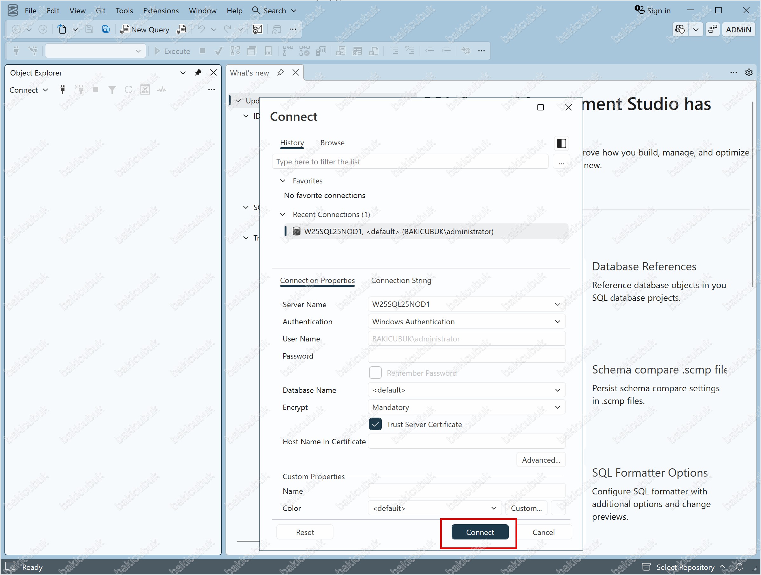Click the Connect plug icon in the SQL editor toolbar

[x=16, y=51]
